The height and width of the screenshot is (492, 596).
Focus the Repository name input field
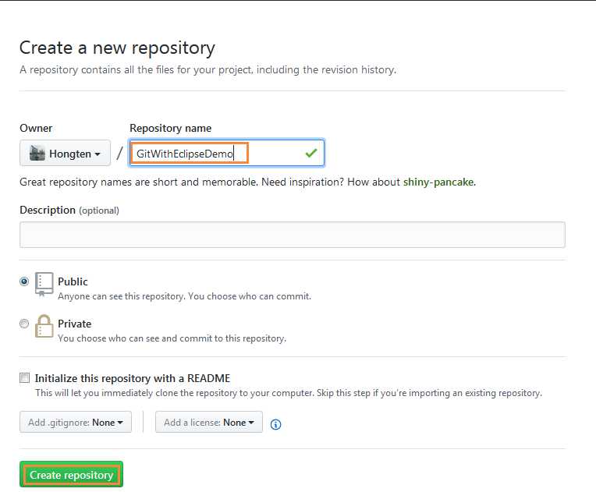point(226,153)
